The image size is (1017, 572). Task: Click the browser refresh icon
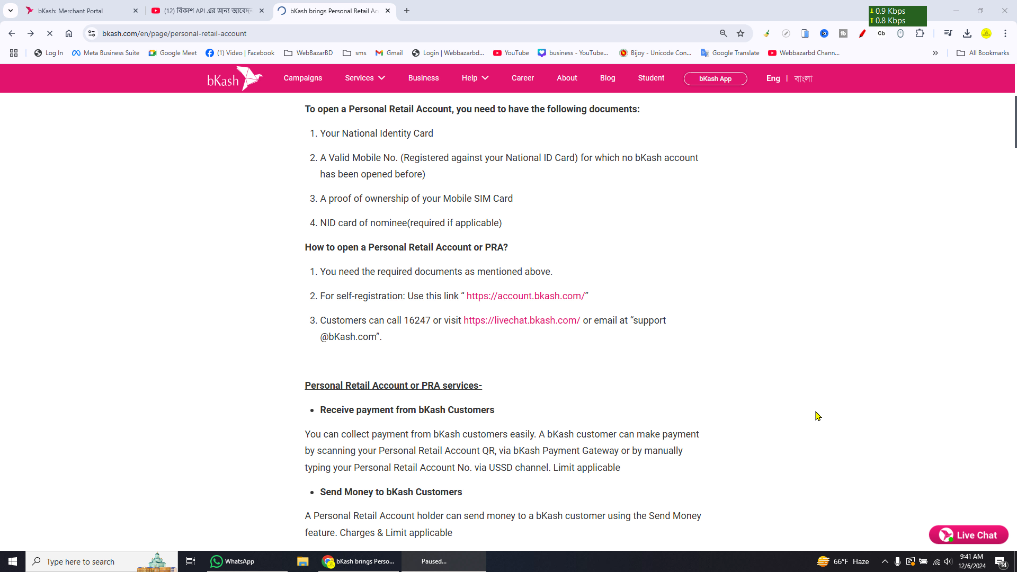tap(49, 33)
